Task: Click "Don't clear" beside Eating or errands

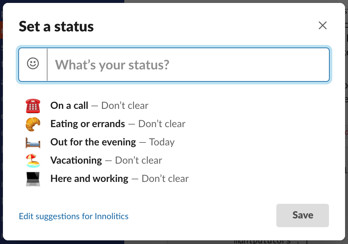Action: (162, 124)
